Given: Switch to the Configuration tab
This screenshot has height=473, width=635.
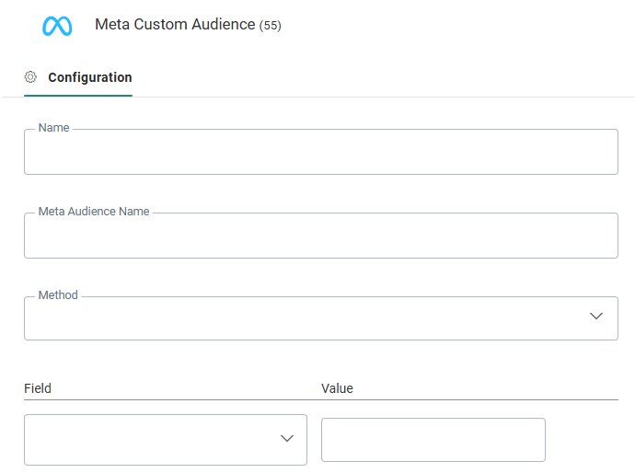Looking at the screenshot, I should click(89, 77).
